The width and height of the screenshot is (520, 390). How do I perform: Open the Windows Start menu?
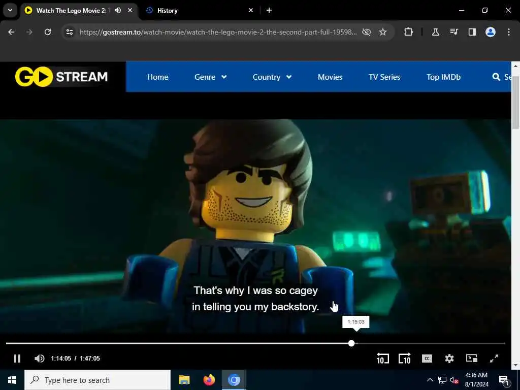(x=12, y=380)
